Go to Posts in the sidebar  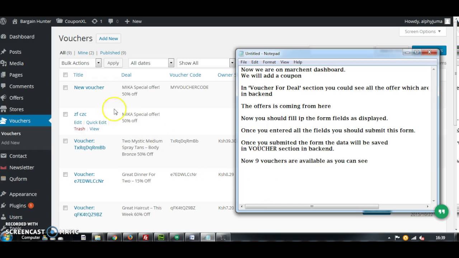(15, 52)
